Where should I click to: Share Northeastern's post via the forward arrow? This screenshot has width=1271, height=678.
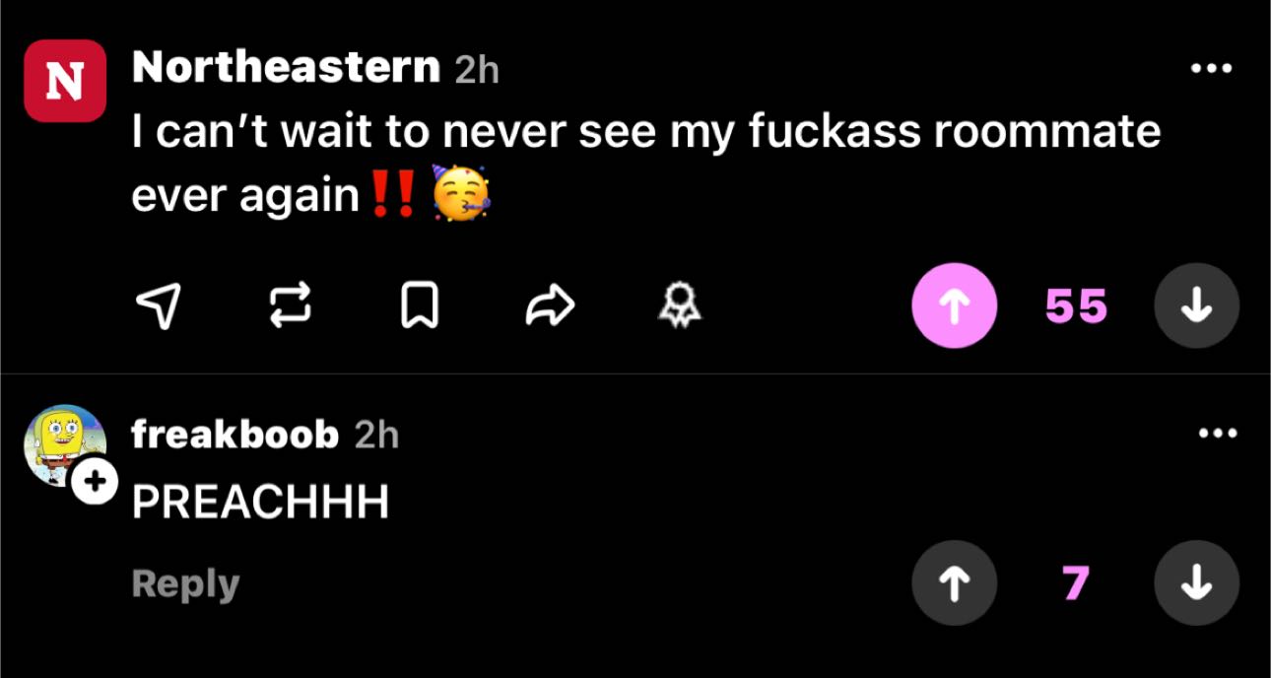(552, 305)
